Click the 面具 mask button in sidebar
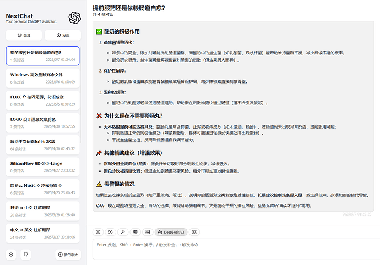Screen dimensions: 380x265 pyautogui.click(x=24, y=35)
